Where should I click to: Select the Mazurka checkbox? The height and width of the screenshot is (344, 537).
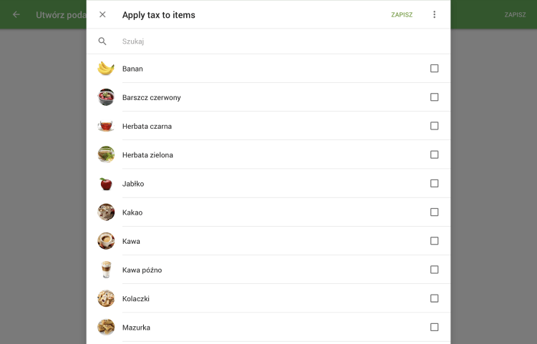[434, 327]
